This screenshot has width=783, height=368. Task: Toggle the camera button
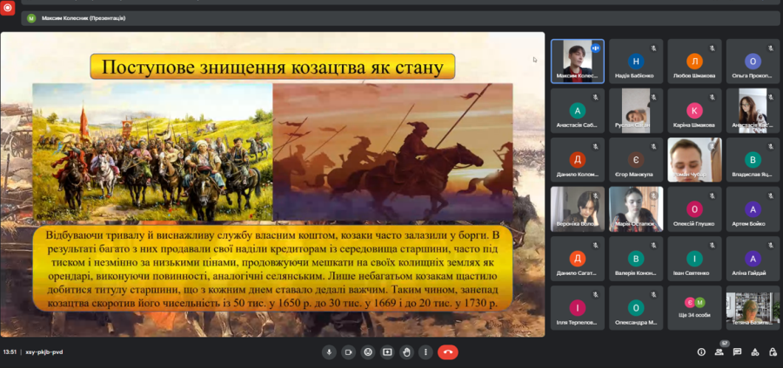(x=349, y=352)
